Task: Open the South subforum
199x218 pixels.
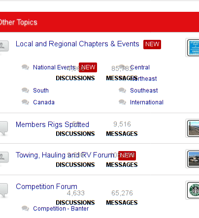Action: (x=41, y=91)
